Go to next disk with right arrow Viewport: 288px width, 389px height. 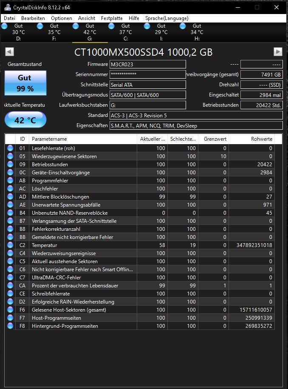click(278, 51)
